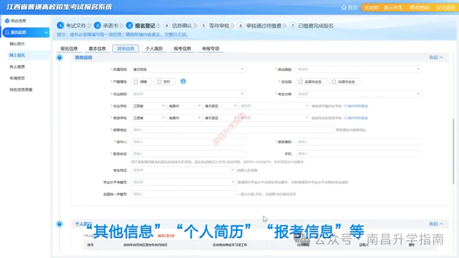Click the step 3 报名登记 circle
This screenshot has height=258, width=459.
point(129,26)
